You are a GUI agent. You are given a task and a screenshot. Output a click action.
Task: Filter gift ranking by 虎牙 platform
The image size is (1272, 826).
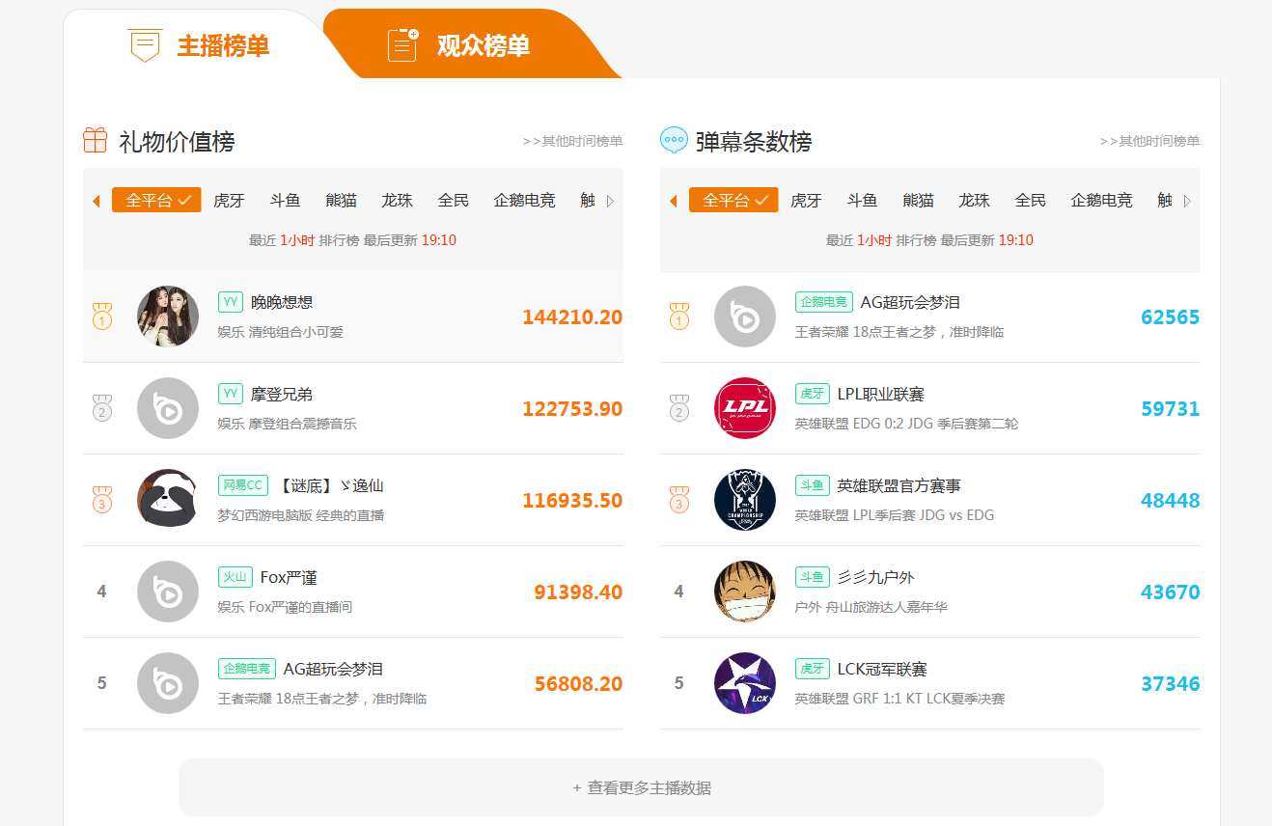(x=229, y=201)
